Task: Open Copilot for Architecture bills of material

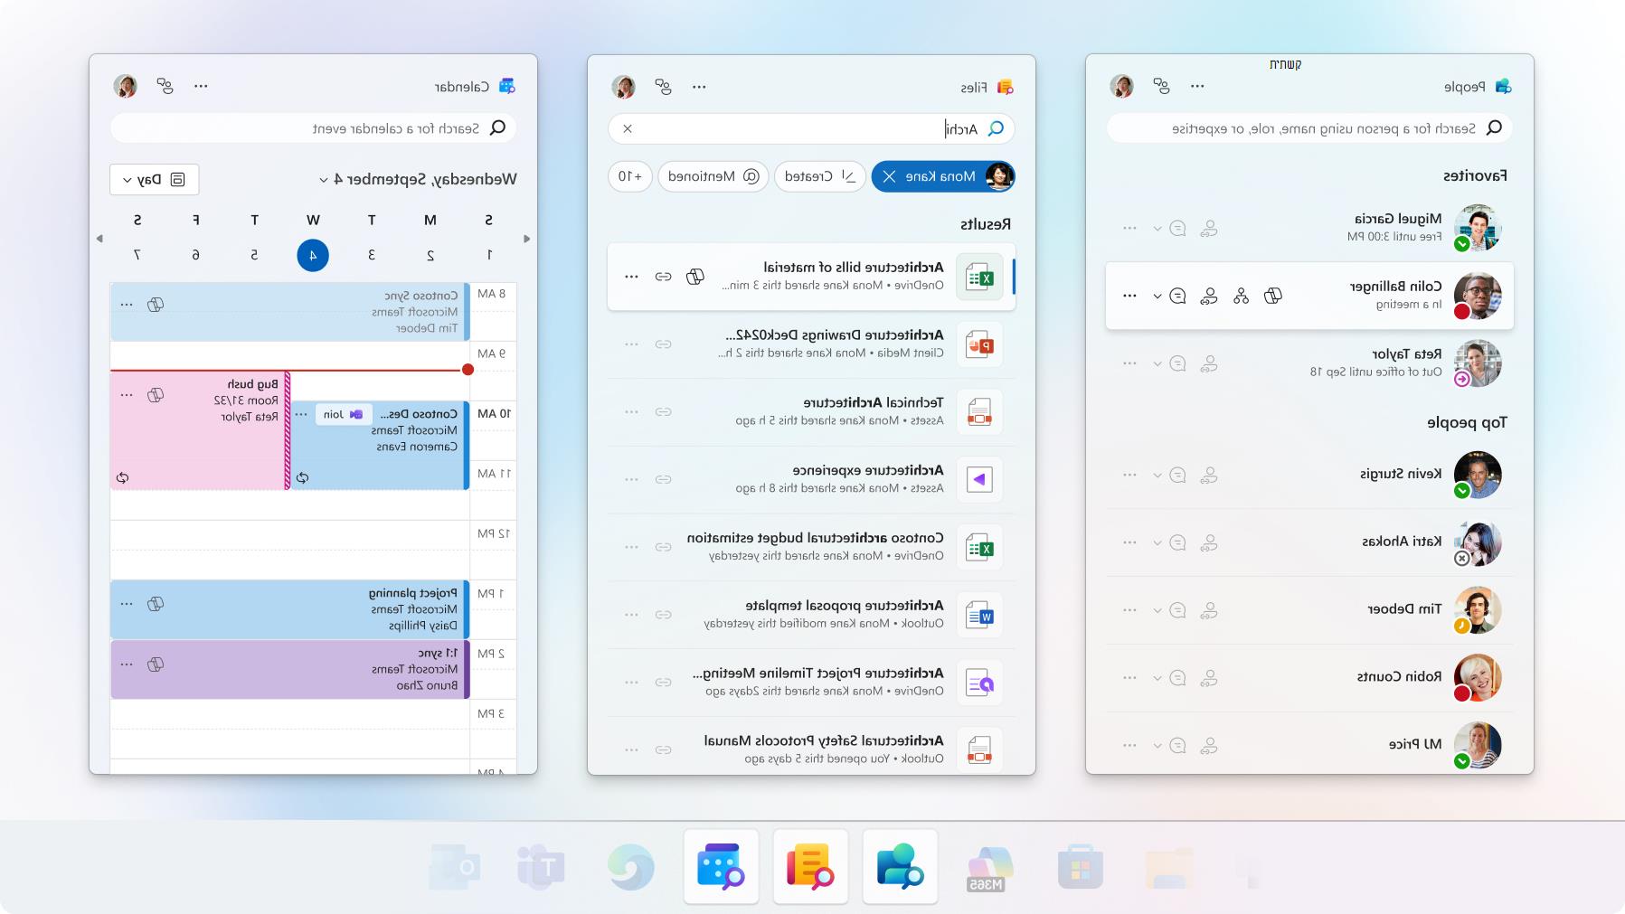Action: coord(694,277)
